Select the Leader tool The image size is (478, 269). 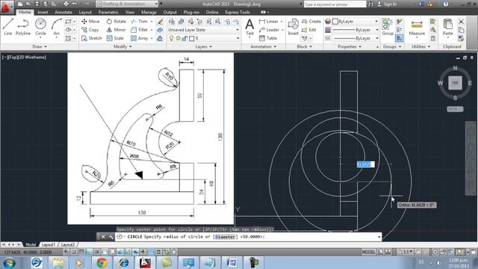[269, 30]
